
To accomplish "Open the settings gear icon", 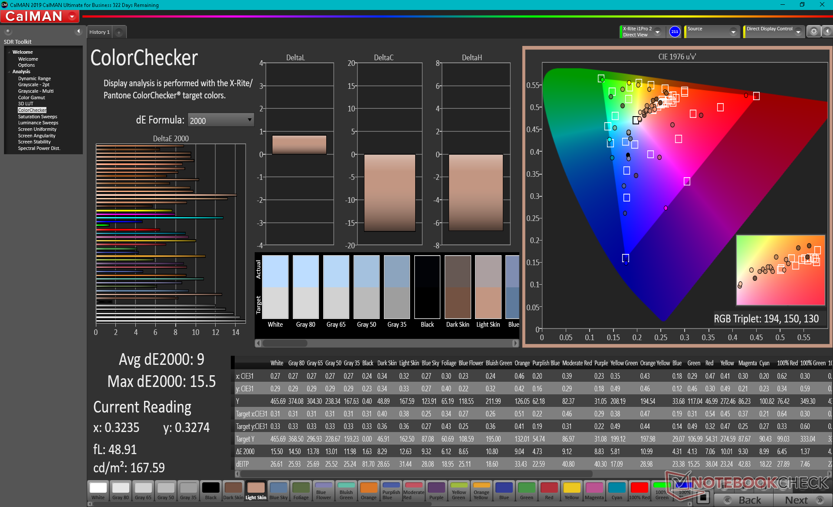I will [813, 32].
